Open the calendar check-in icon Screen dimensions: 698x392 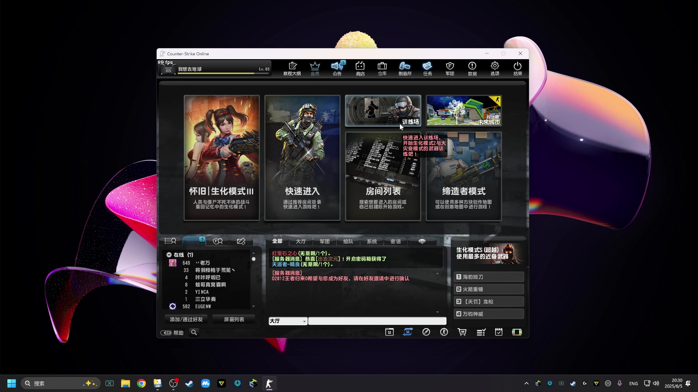click(x=499, y=332)
